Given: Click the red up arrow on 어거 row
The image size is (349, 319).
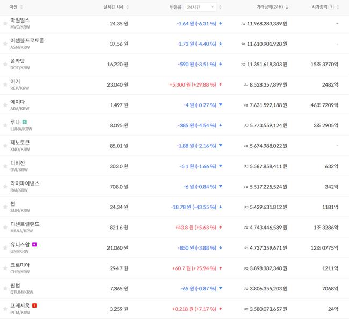Looking at the screenshot, I should pyautogui.click(x=221, y=85).
